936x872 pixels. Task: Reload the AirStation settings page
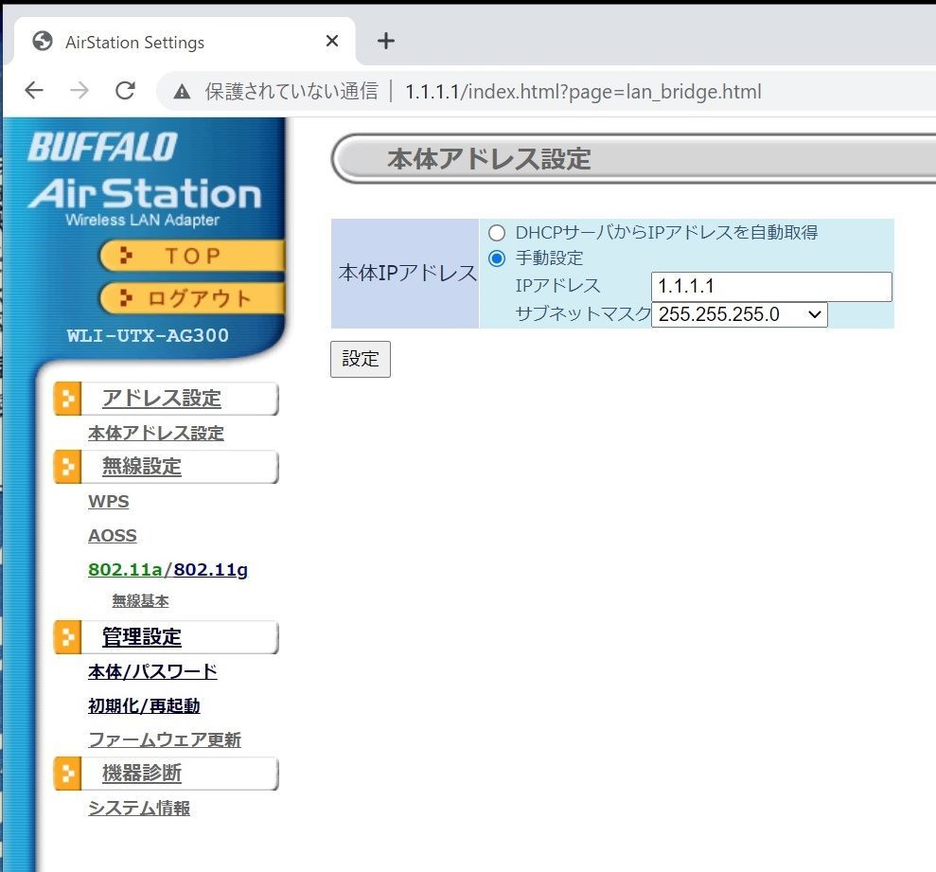point(125,91)
